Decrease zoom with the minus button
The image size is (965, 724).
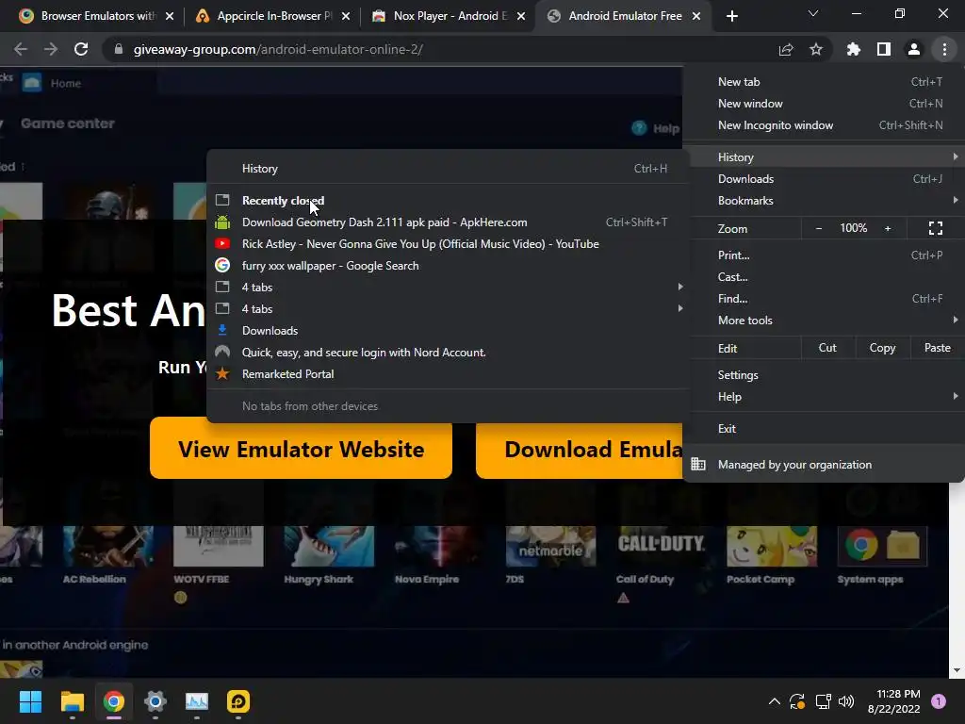click(819, 228)
